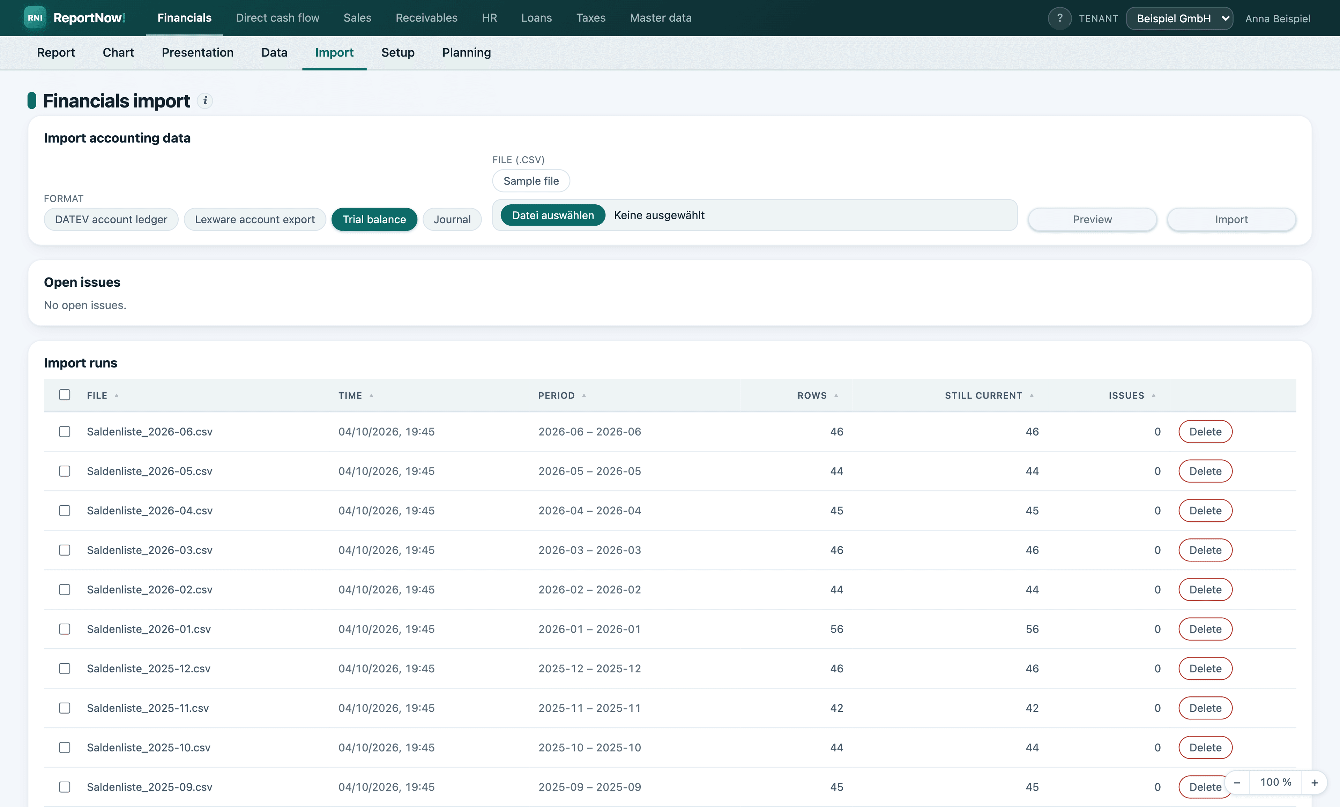This screenshot has width=1340, height=807.
Task: Check the Saldenliste_2025-11.csv row checkbox
Action: tap(65, 708)
